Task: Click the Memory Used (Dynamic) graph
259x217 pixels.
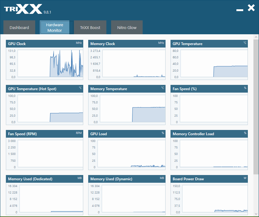Action: [x=133, y=198]
